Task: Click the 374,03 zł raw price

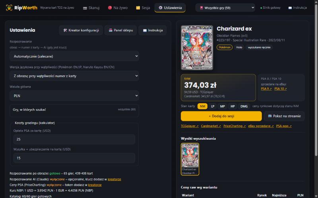Action: tap(200, 85)
